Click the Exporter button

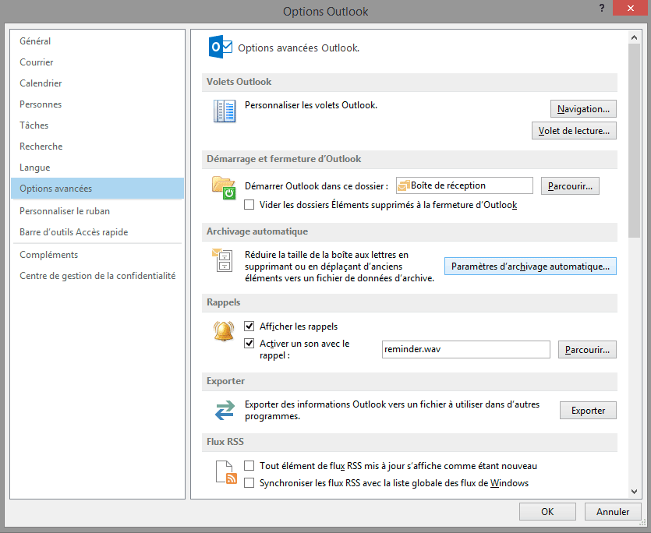588,410
